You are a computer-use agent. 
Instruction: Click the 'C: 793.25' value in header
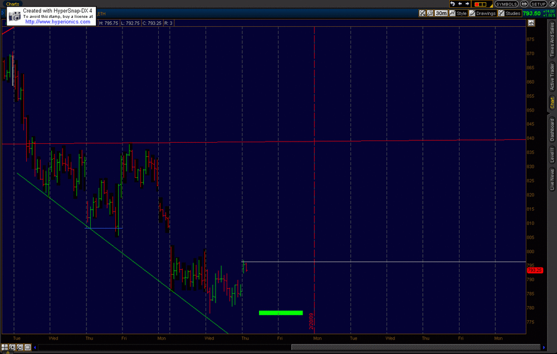click(152, 23)
